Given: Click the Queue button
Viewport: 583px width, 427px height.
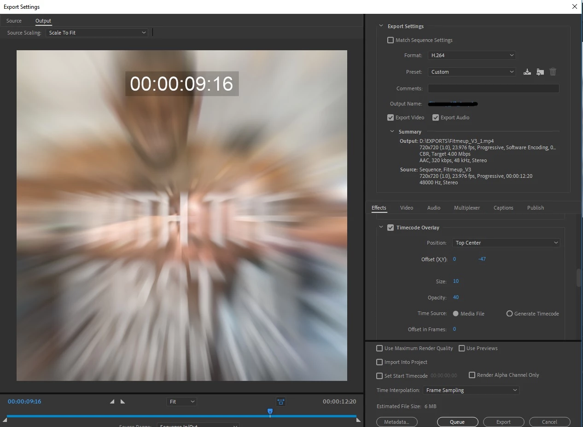Looking at the screenshot, I should click(x=457, y=422).
